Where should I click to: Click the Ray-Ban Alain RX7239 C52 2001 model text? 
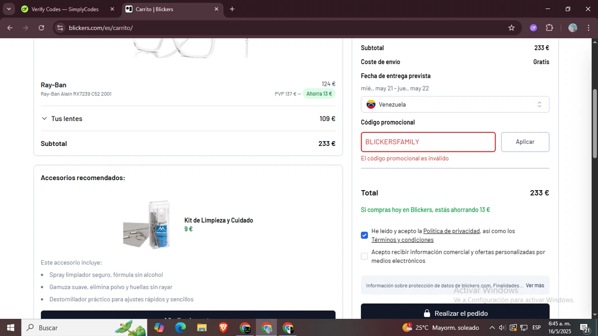[76, 94]
